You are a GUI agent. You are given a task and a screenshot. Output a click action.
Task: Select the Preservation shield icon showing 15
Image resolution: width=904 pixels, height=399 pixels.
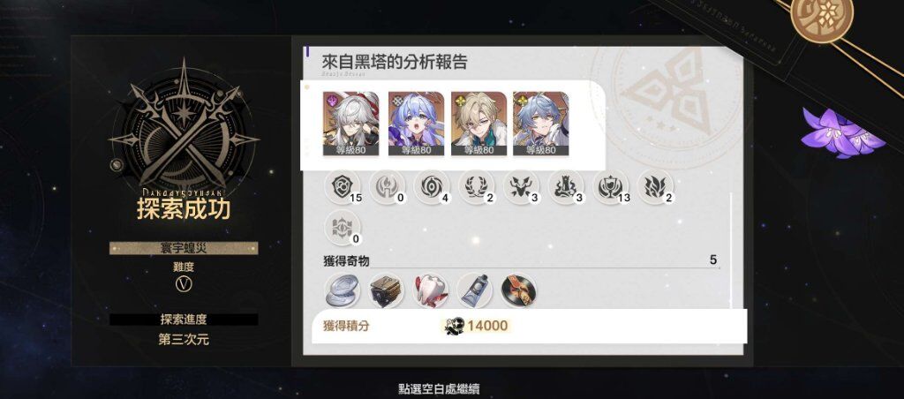pos(343,186)
